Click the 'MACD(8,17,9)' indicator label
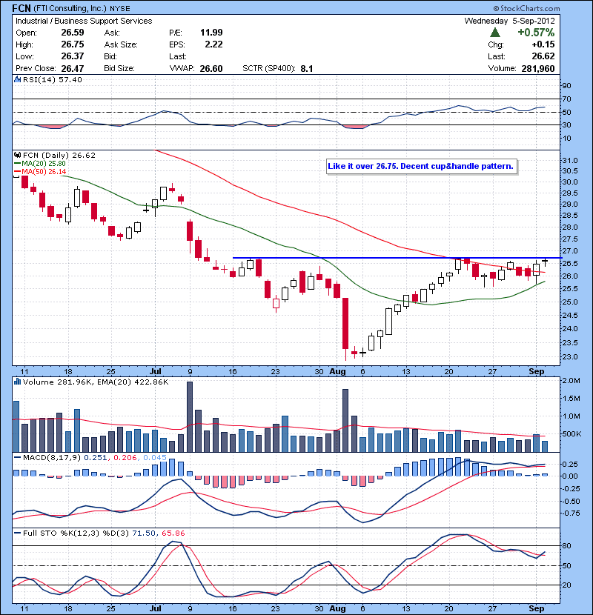The height and width of the screenshot is (615, 593). tap(52, 457)
